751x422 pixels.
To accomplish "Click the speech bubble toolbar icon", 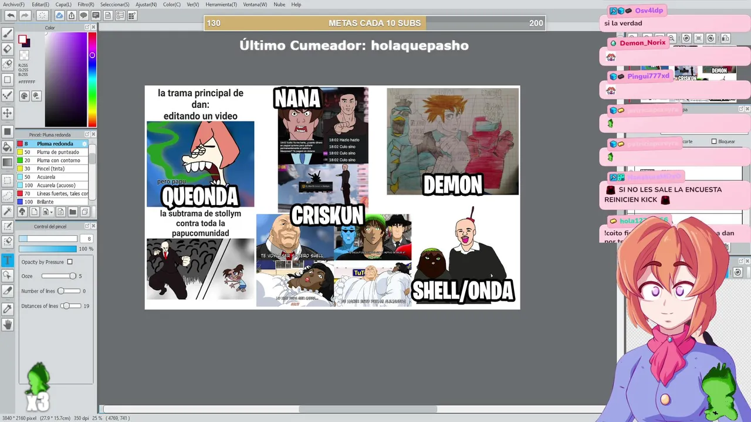I will point(84,15).
